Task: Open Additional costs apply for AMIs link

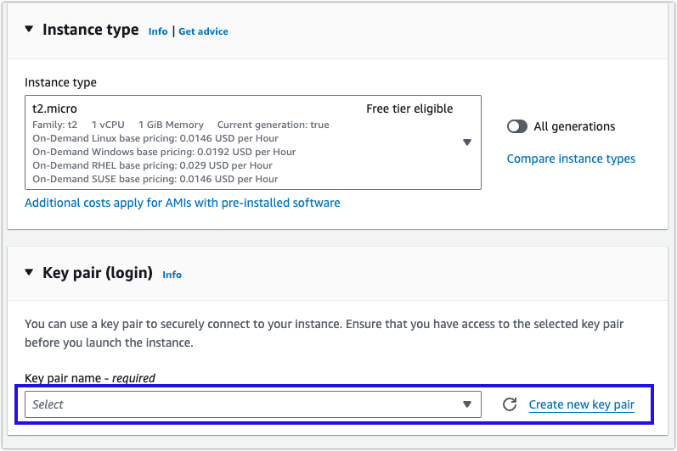Action: pyautogui.click(x=183, y=203)
